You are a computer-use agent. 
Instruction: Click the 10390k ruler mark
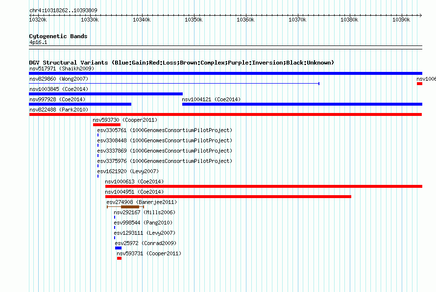coord(401,20)
